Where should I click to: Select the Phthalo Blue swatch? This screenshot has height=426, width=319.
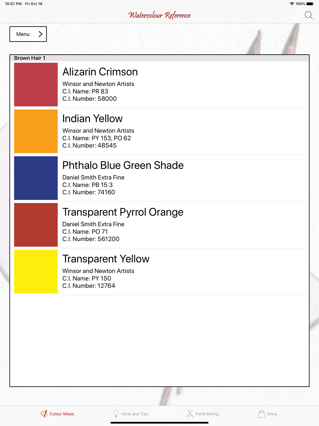36,178
